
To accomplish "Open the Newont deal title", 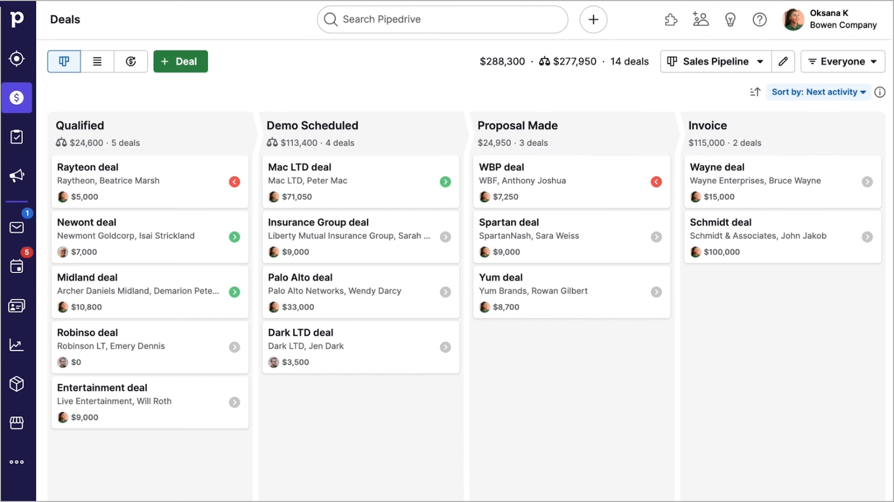I will pyautogui.click(x=87, y=222).
